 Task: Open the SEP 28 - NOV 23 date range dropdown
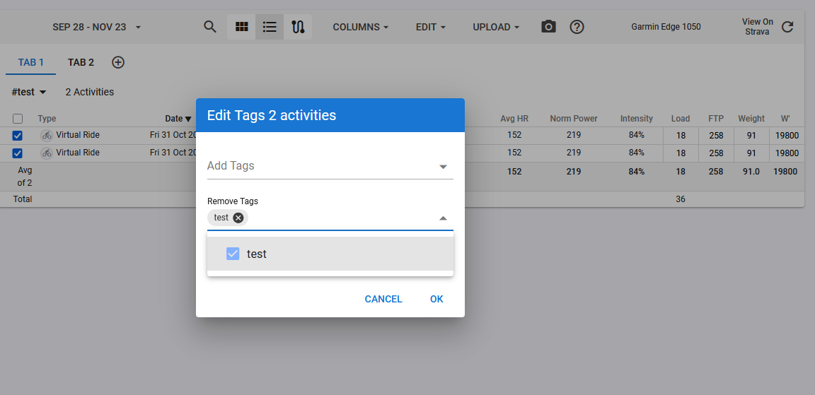point(97,27)
